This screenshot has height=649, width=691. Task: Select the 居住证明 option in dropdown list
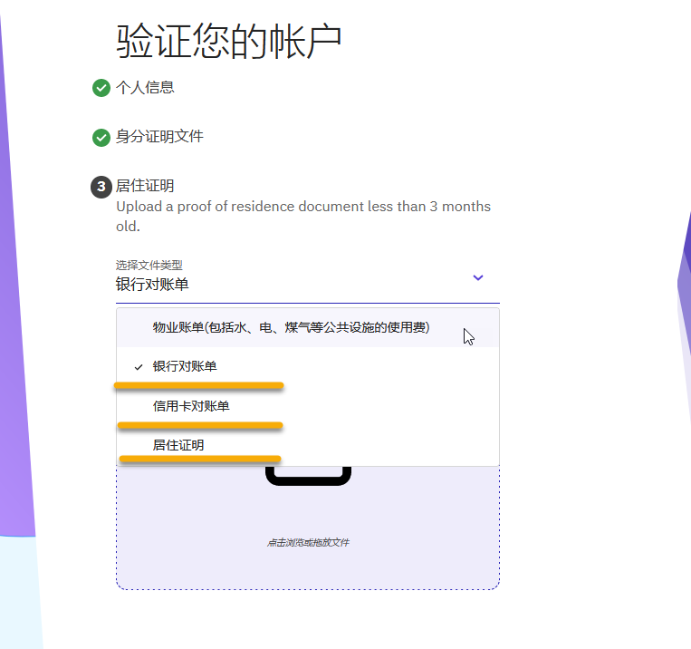coord(308,445)
